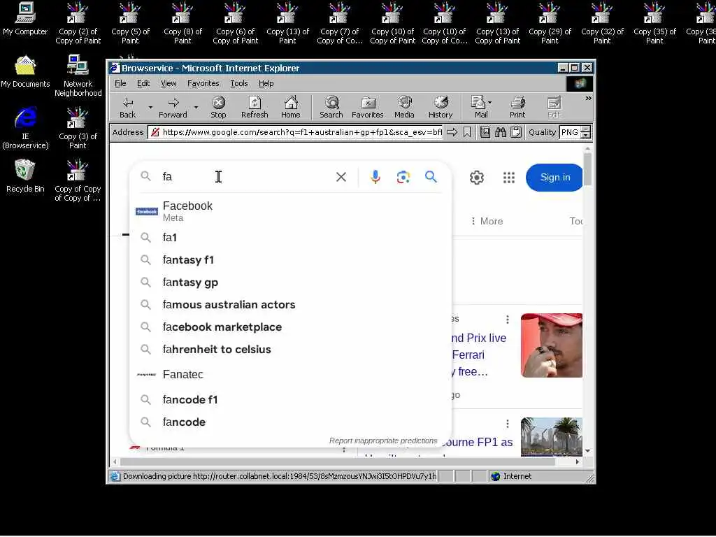
Task: Select the fancode f1 suggestion
Action: click(x=290, y=399)
